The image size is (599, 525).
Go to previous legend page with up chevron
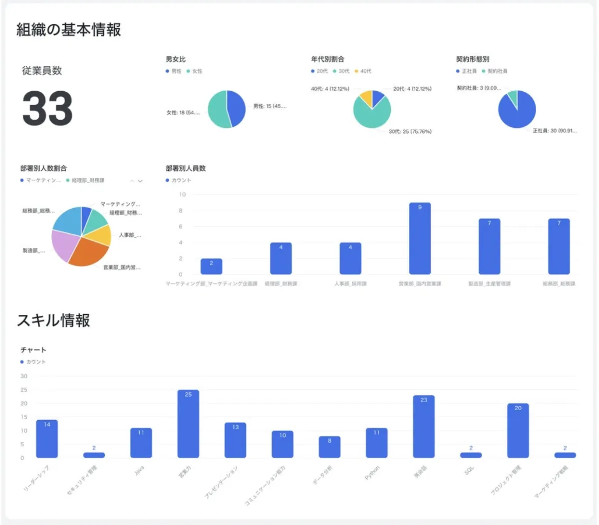pyautogui.click(x=132, y=181)
